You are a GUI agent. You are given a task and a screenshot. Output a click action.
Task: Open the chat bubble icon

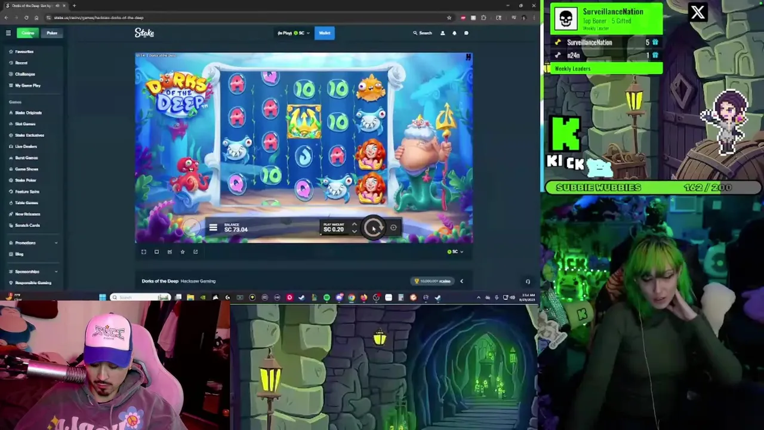(466, 33)
